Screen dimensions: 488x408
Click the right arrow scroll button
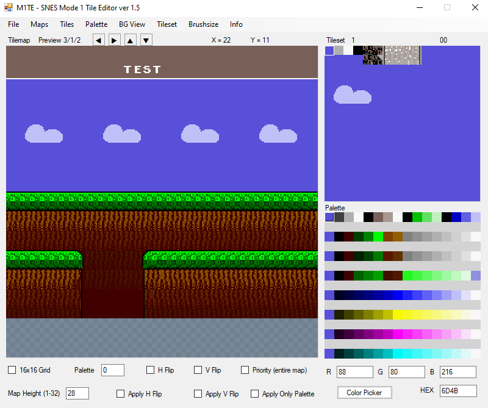tap(115, 40)
